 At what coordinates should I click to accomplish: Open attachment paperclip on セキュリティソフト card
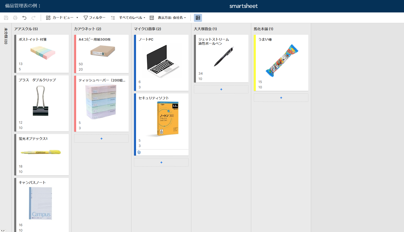click(x=139, y=152)
